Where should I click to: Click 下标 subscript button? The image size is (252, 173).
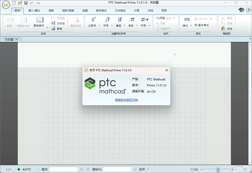pyautogui.click(x=161, y=23)
